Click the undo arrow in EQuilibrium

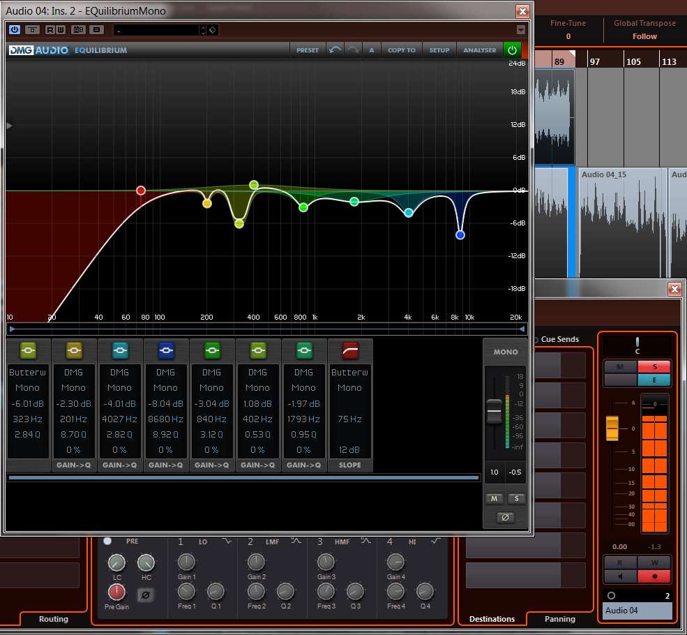click(335, 50)
